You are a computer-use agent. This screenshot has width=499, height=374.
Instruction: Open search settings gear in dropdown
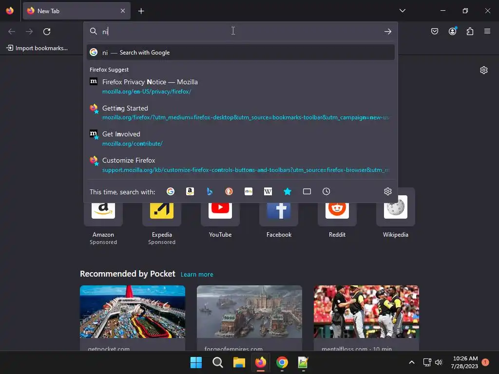(387, 191)
